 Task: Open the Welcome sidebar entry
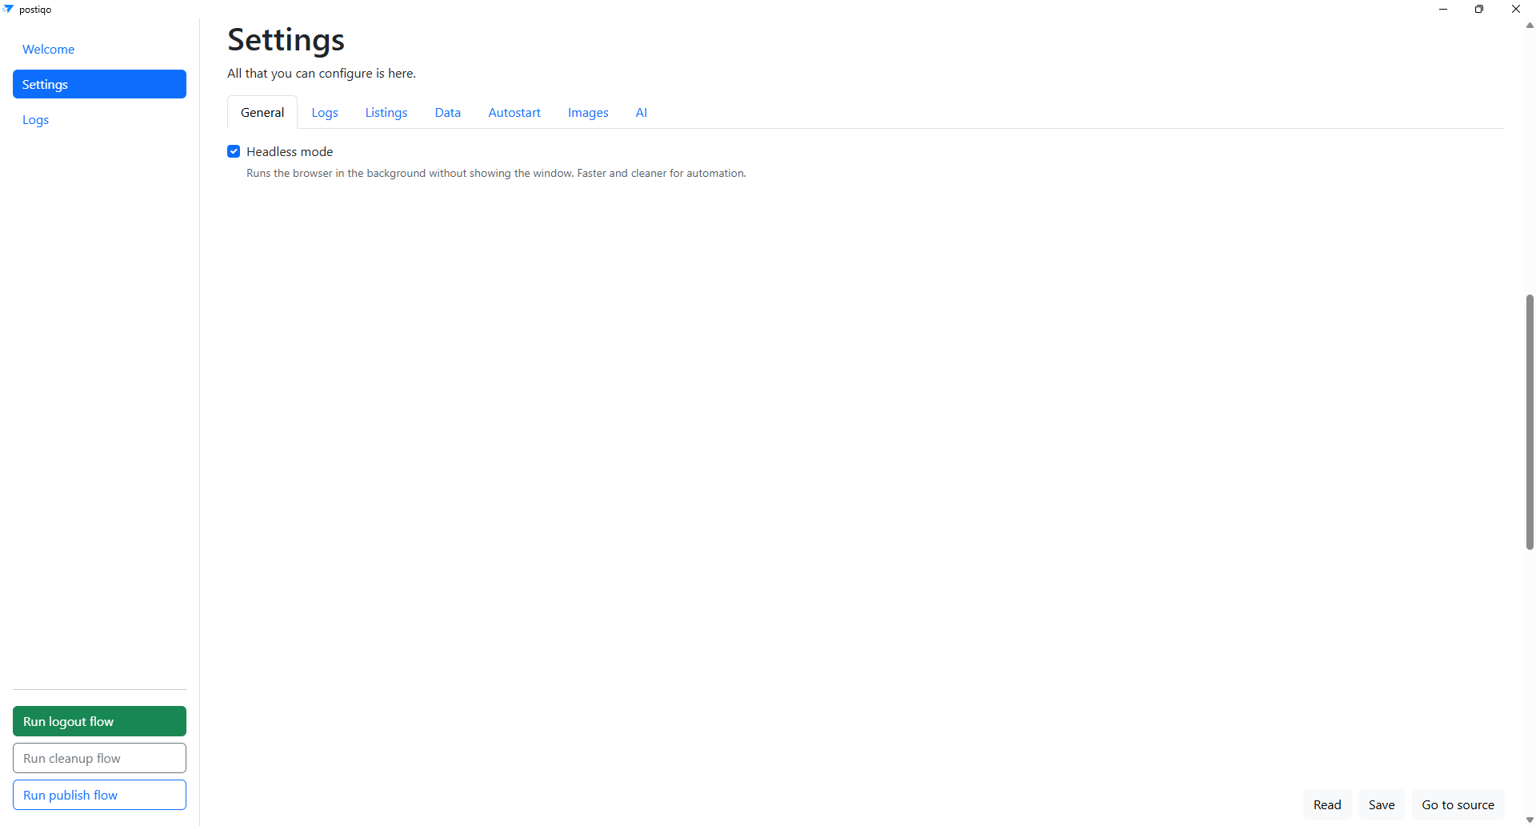tap(48, 49)
